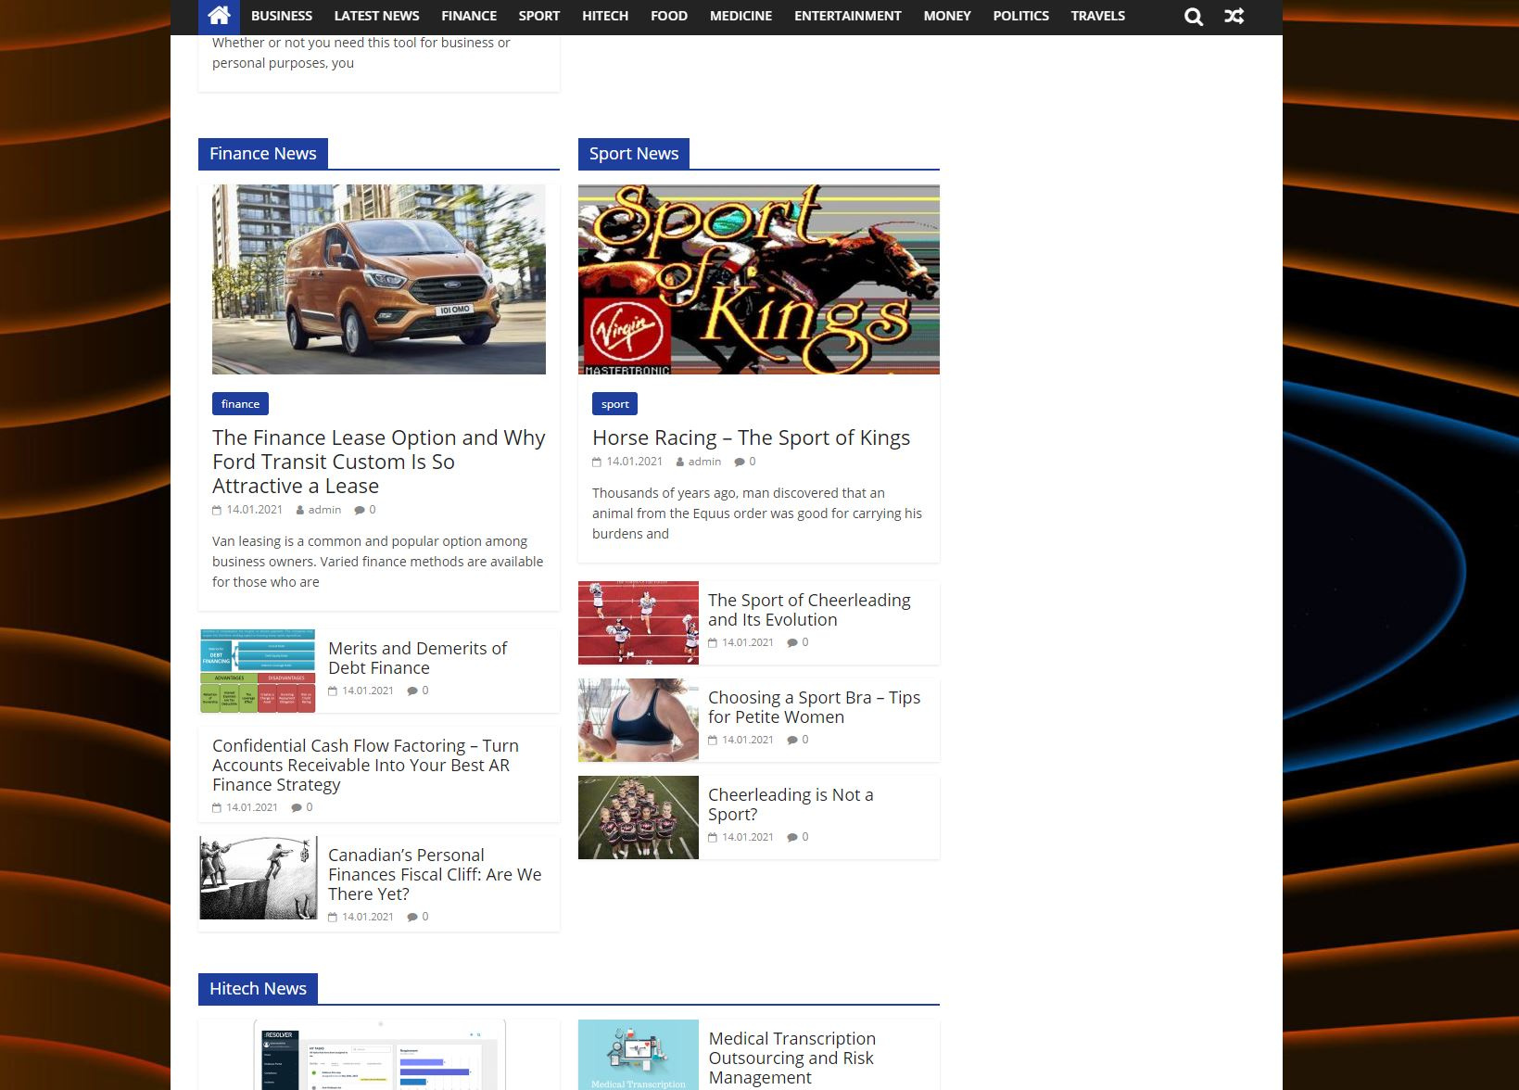
Task: Open Finance Lease Option Ford Transit article title
Action: tap(378, 462)
